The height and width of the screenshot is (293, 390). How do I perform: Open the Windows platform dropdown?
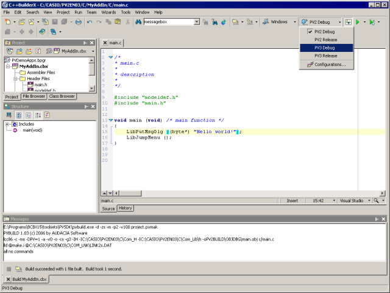coord(295,22)
